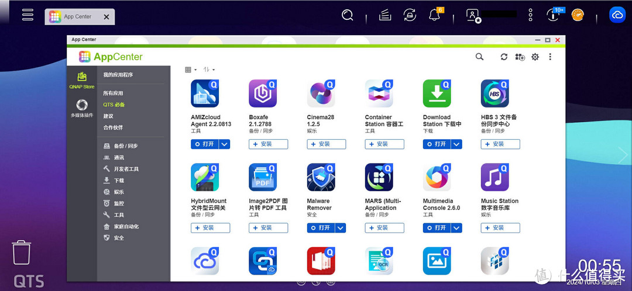Click the manual install app icon

click(520, 57)
